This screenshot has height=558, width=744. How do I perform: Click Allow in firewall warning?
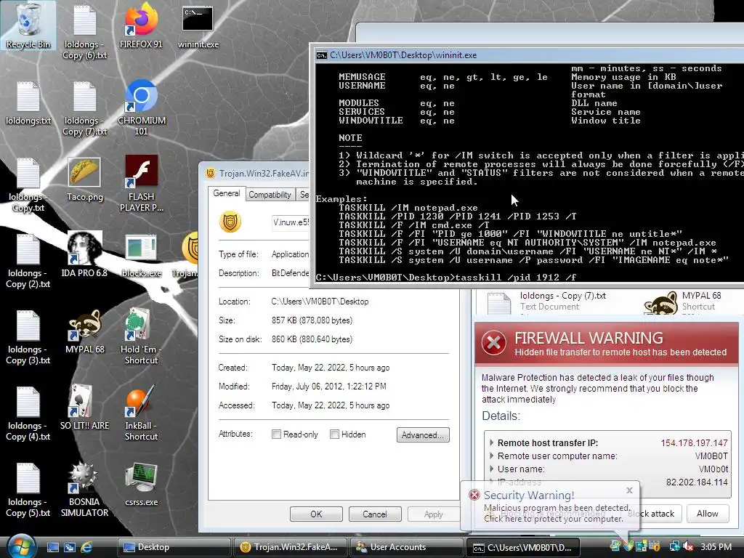pos(707,514)
